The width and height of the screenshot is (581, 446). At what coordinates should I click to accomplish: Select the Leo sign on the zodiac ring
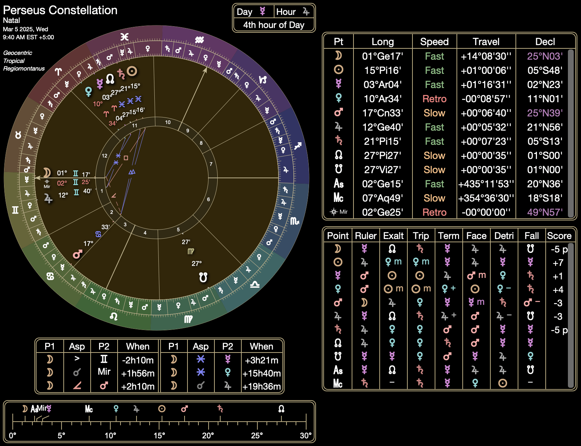(x=114, y=316)
